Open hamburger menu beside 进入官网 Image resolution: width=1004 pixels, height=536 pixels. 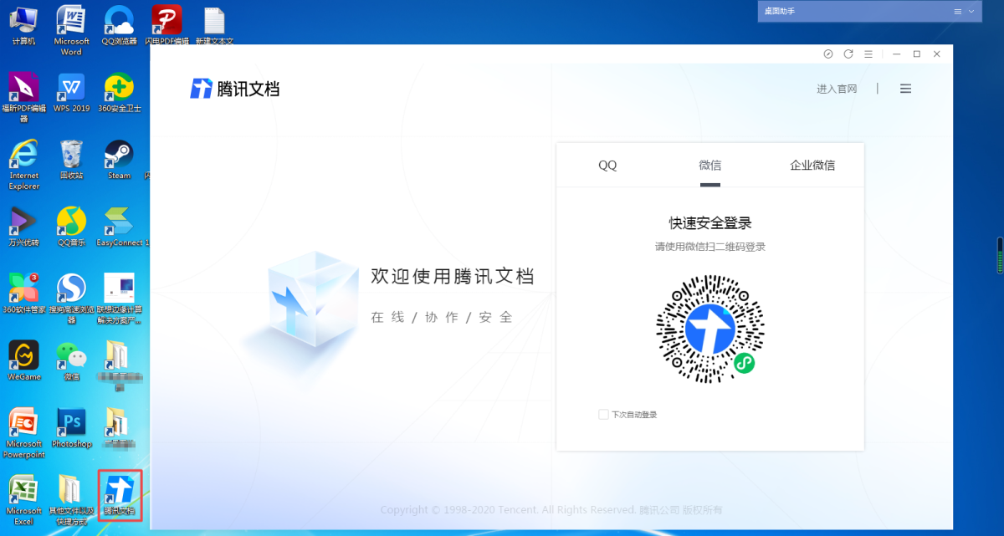pyautogui.click(x=905, y=89)
